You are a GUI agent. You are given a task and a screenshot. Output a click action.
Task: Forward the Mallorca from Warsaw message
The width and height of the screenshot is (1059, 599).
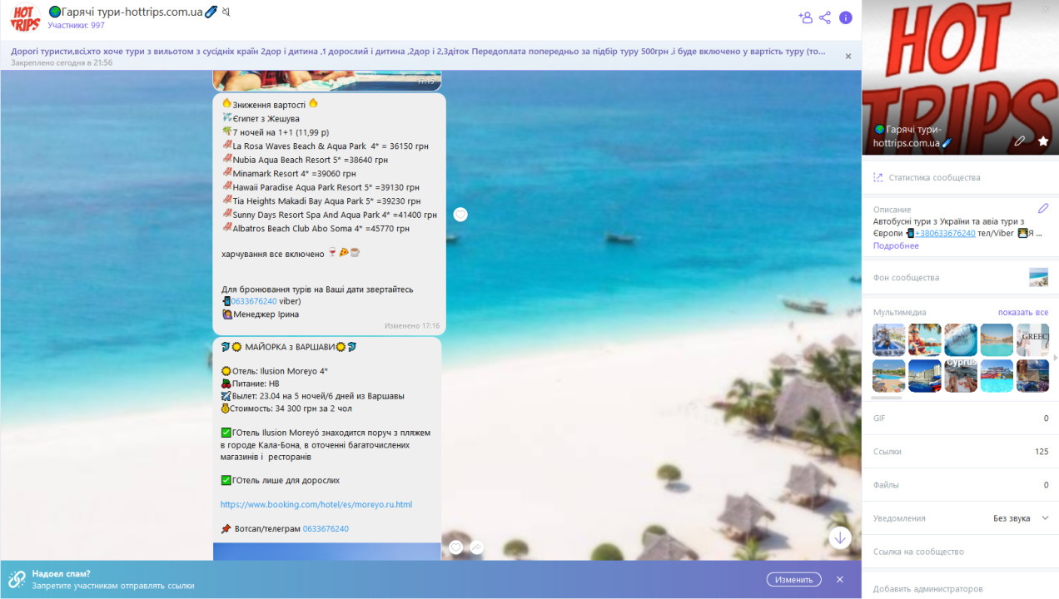click(x=477, y=547)
